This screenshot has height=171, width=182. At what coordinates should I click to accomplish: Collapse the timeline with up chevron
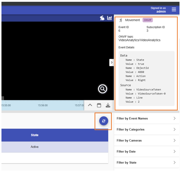point(90,105)
